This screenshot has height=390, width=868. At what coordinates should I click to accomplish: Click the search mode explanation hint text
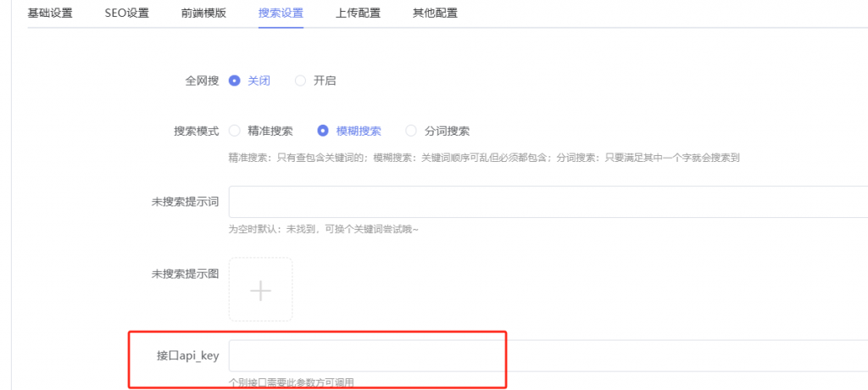484,158
